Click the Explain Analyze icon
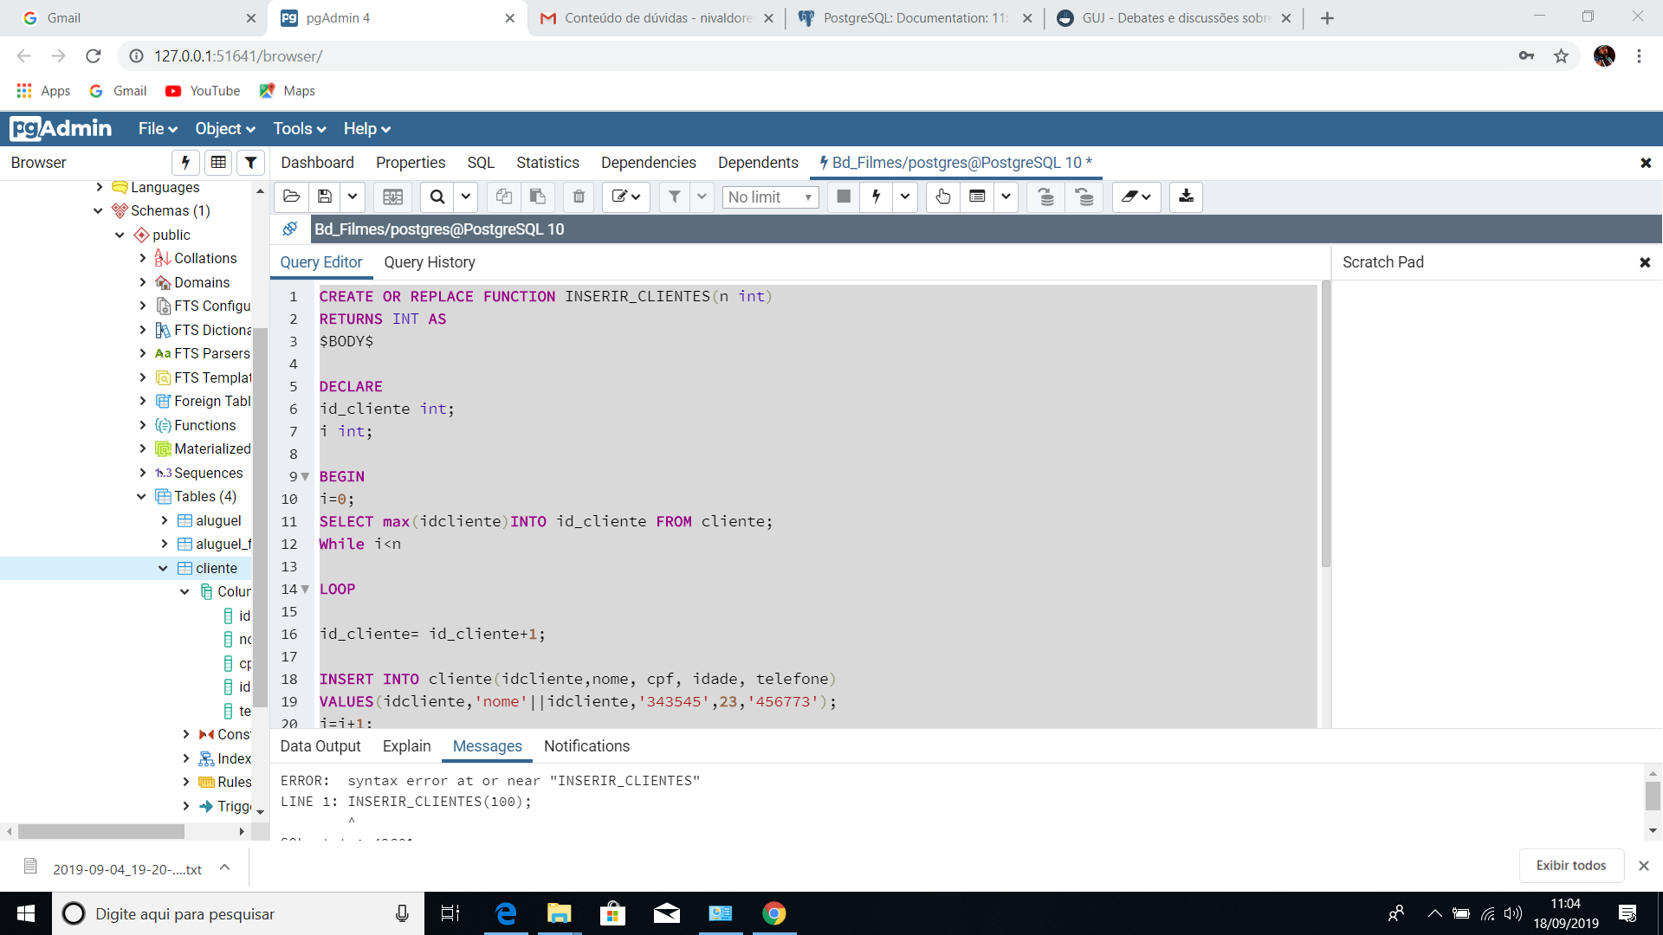This screenshot has width=1663, height=935. (x=977, y=197)
